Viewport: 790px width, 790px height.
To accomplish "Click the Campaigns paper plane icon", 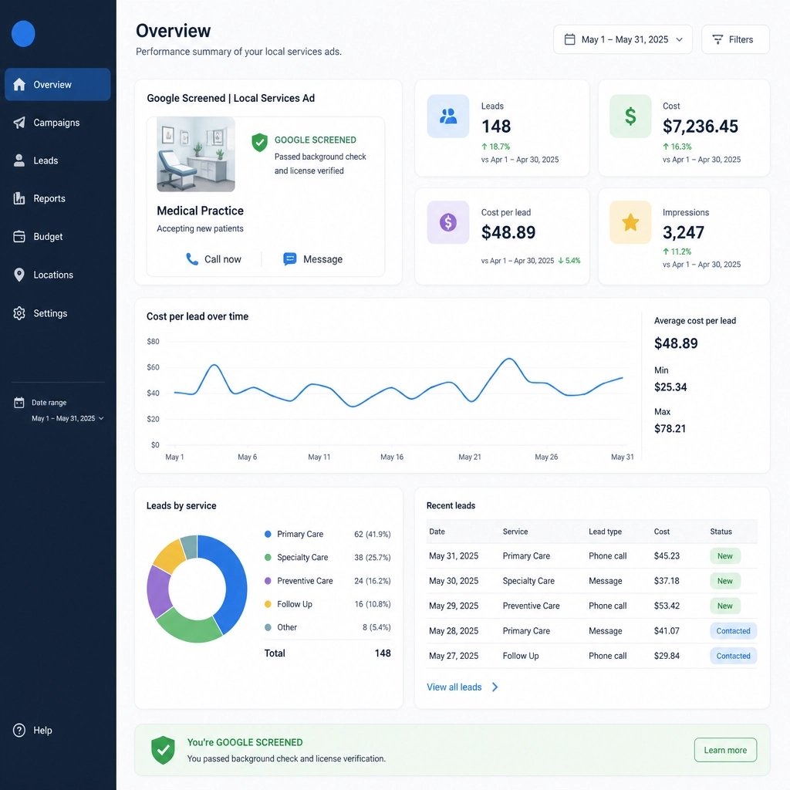I will click(19, 123).
